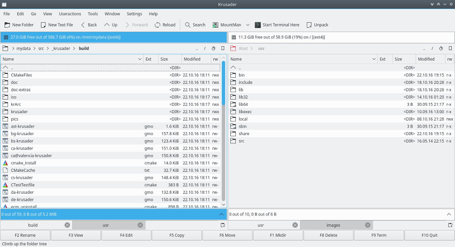Click the left breadcrumb folder icon
The width and height of the screenshot is (455, 247).
click(x=5, y=48)
